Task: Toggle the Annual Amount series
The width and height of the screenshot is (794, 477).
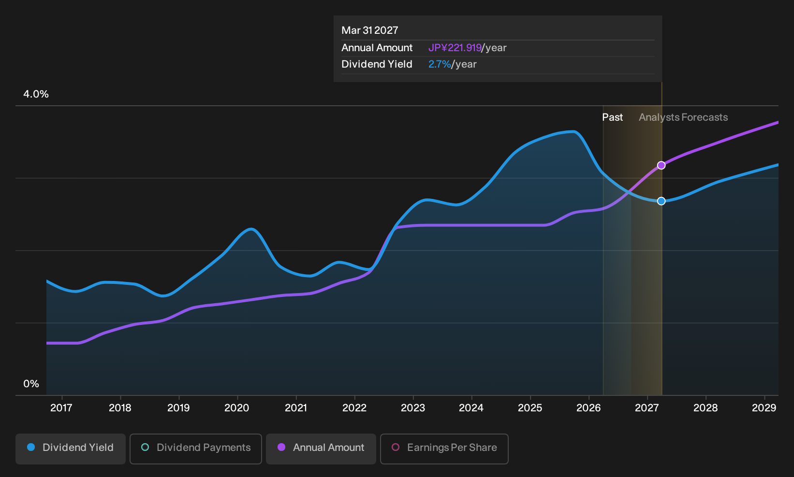Action: point(321,449)
